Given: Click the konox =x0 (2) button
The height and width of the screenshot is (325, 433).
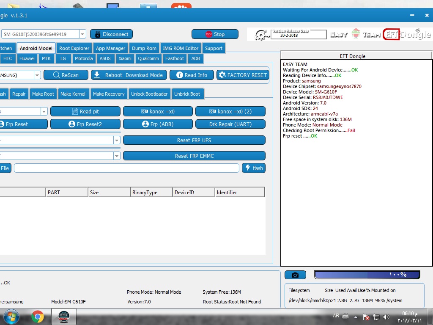Looking at the screenshot, I should pos(230,111).
